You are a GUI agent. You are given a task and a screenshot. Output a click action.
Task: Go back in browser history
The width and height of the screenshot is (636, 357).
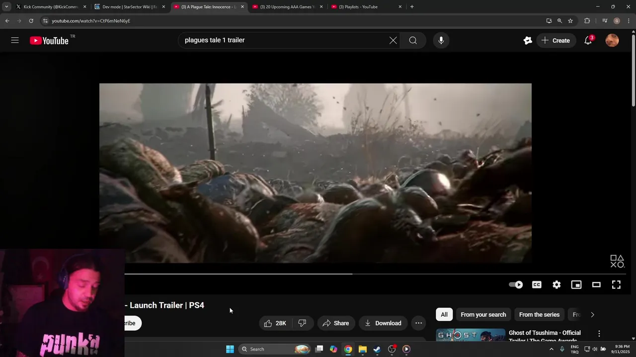click(7, 21)
